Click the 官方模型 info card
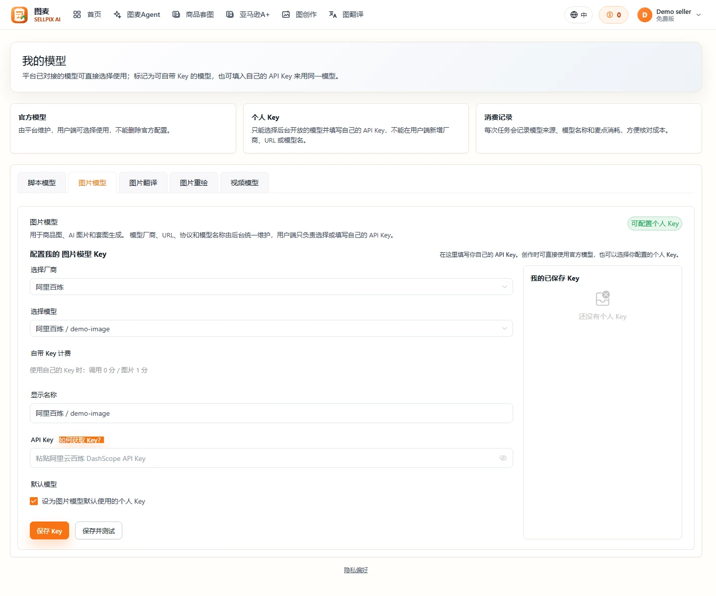This screenshot has height=596, width=716. [x=123, y=128]
